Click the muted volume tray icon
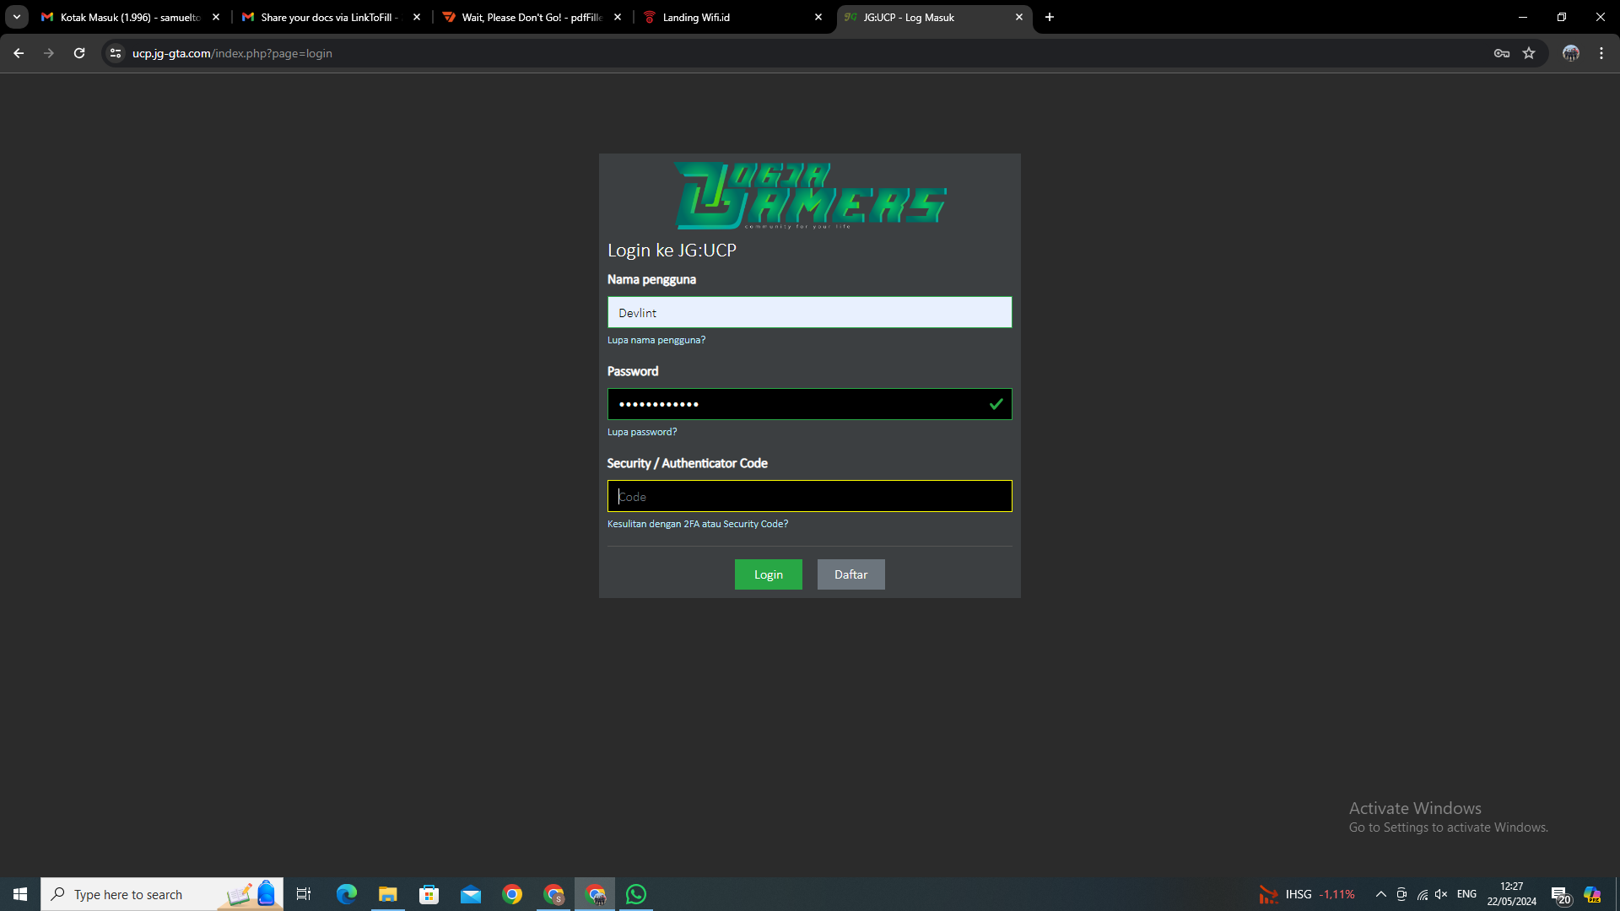Image resolution: width=1620 pixels, height=911 pixels. 1441,894
